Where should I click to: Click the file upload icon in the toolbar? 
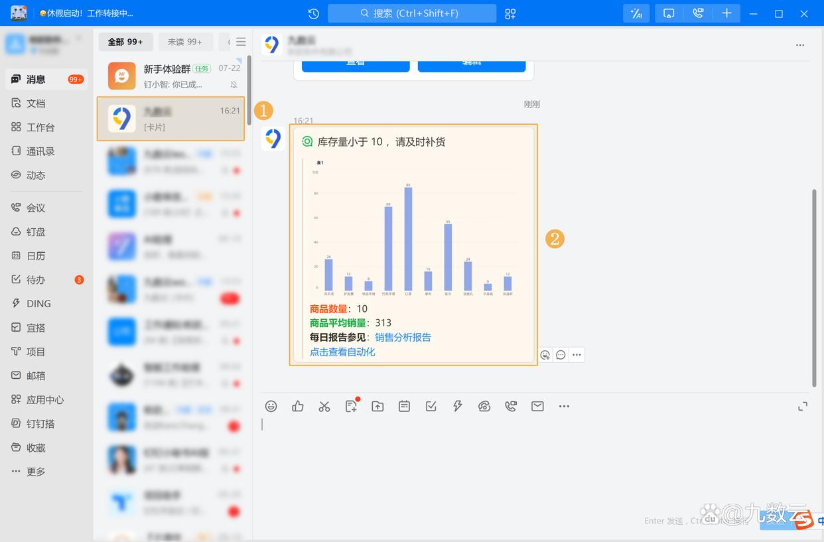tap(378, 406)
